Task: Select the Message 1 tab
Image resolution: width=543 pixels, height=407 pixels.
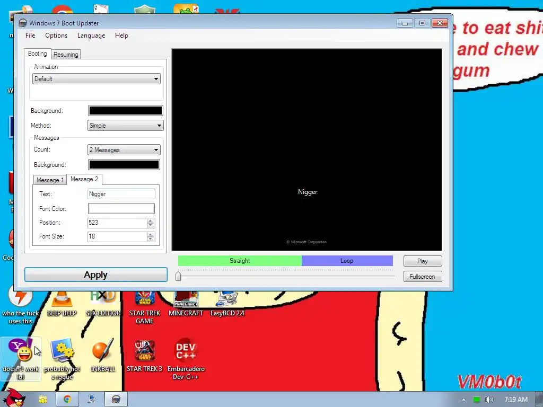Action: point(50,180)
